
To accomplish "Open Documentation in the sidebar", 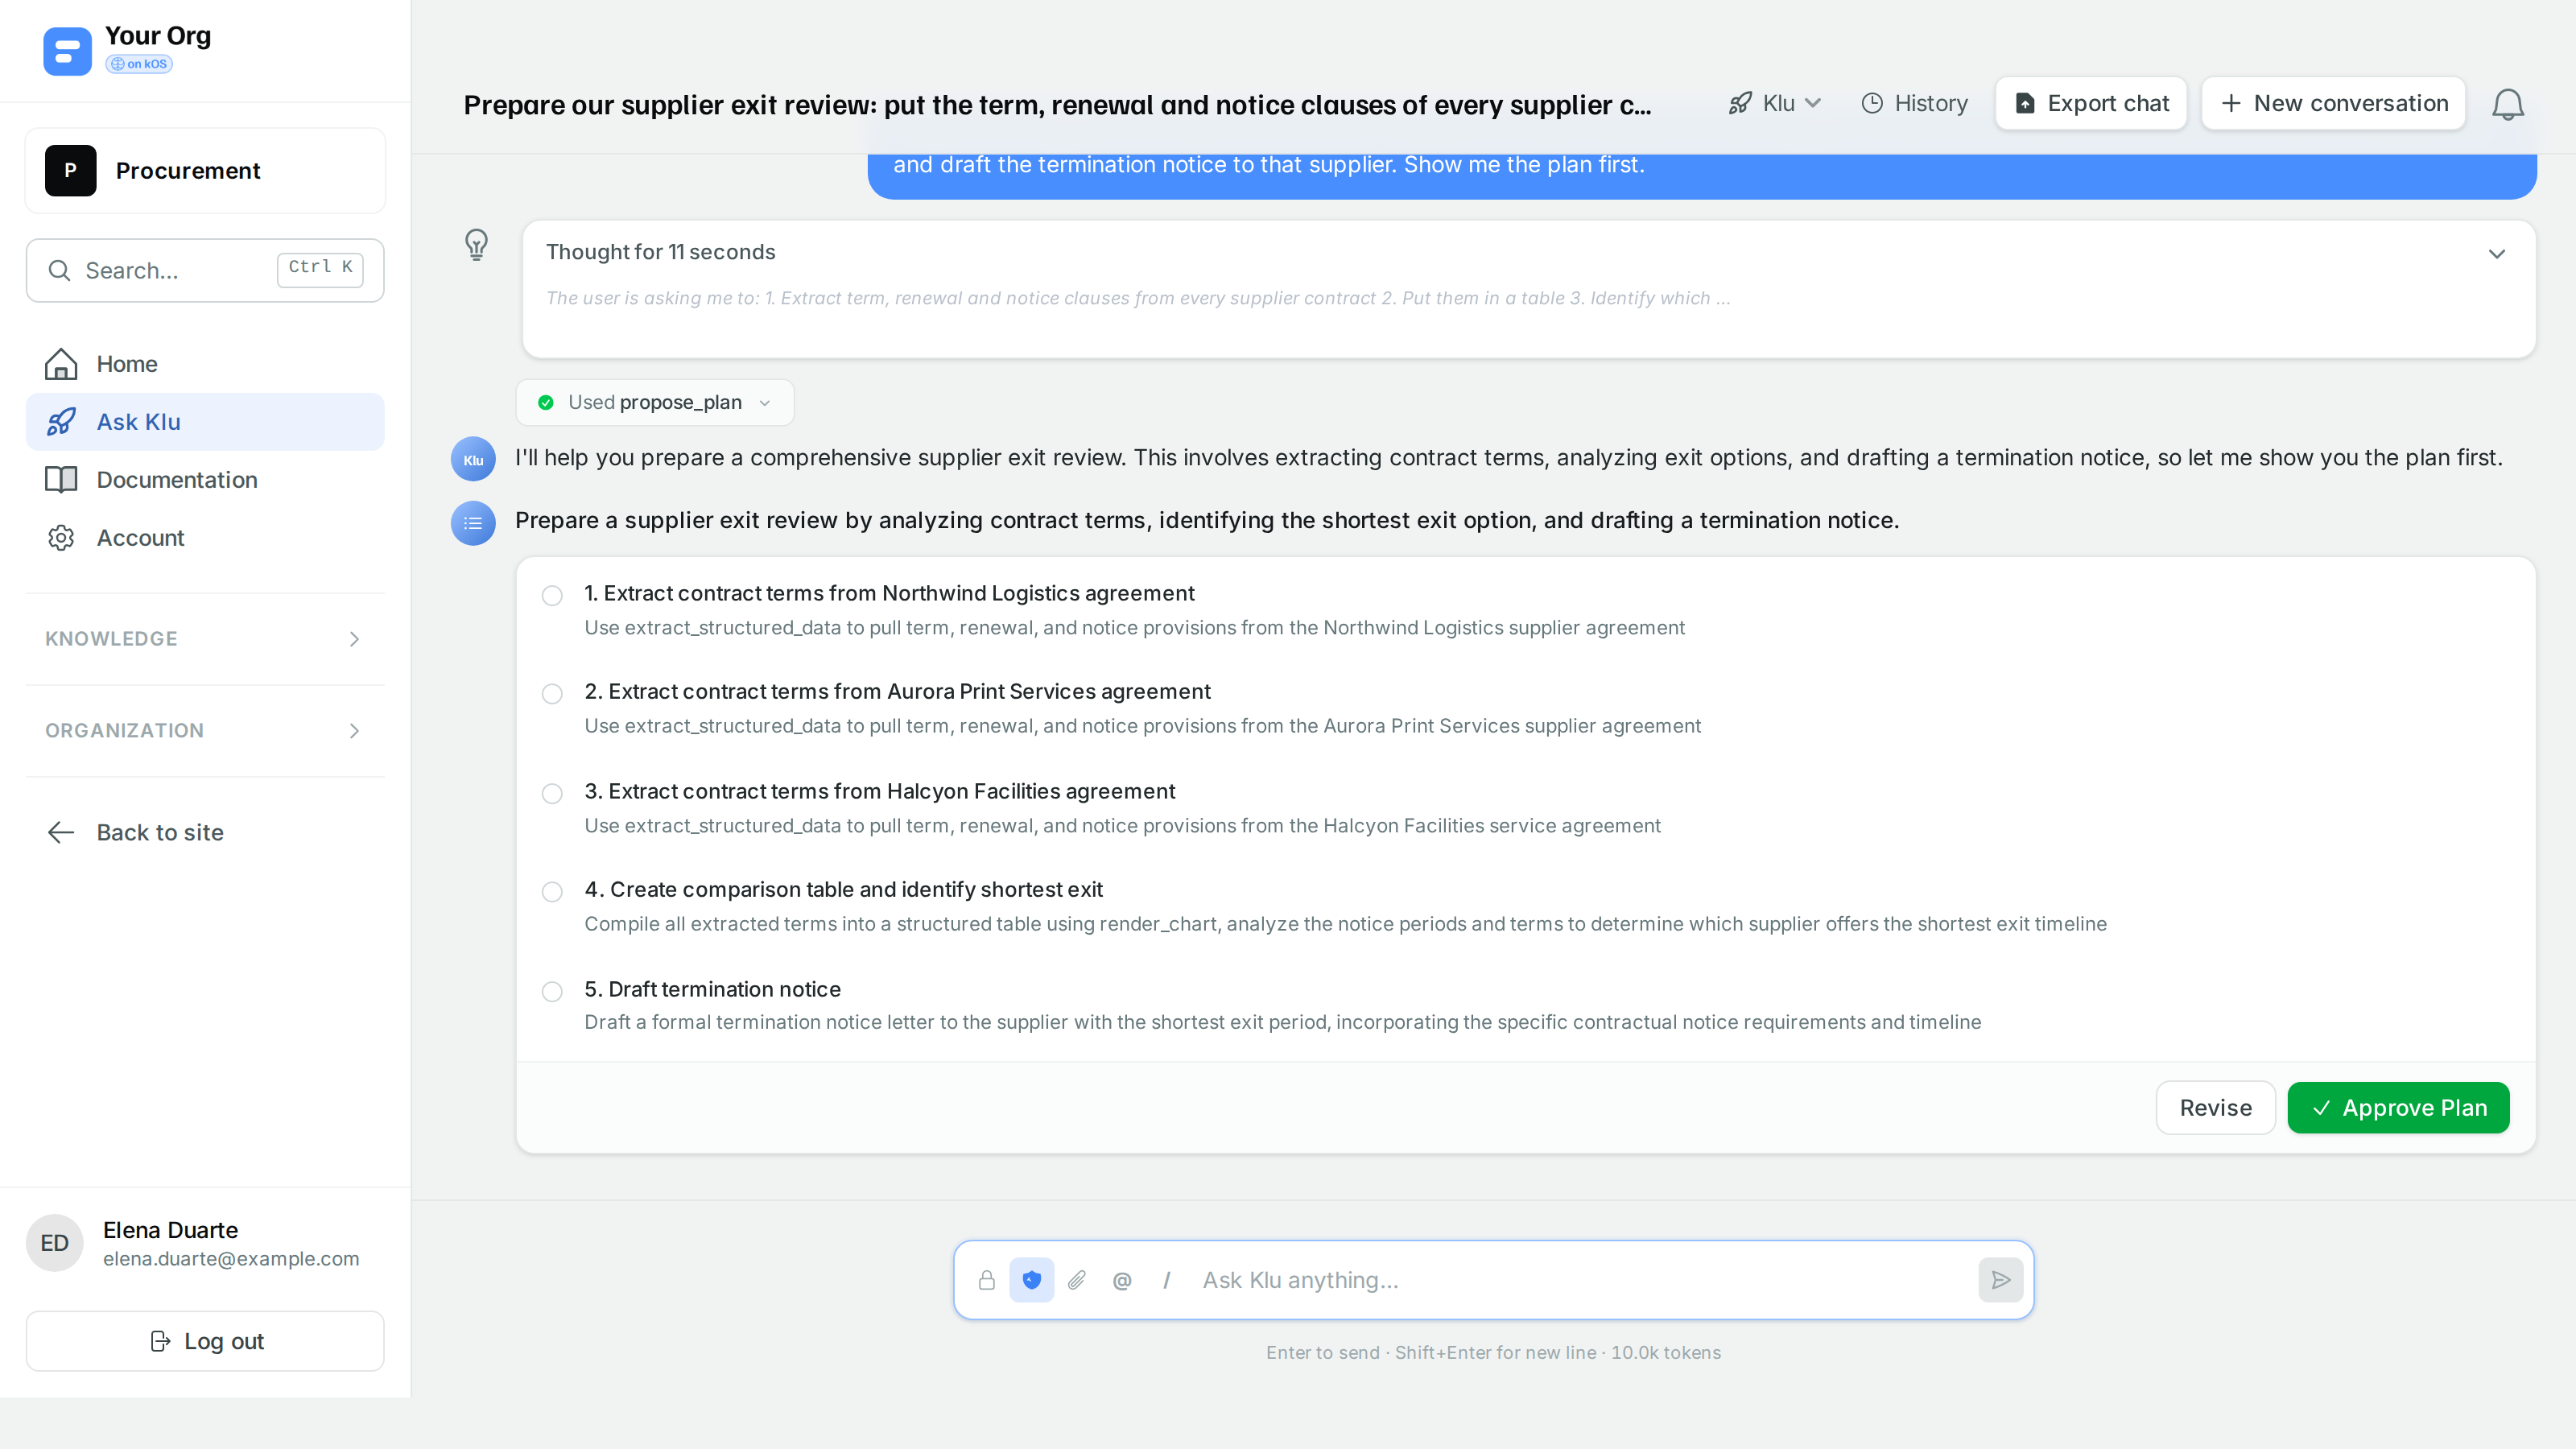I will pyautogui.click(x=204, y=480).
